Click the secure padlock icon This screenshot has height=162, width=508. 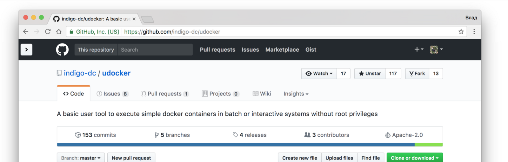(x=71, y=32)
